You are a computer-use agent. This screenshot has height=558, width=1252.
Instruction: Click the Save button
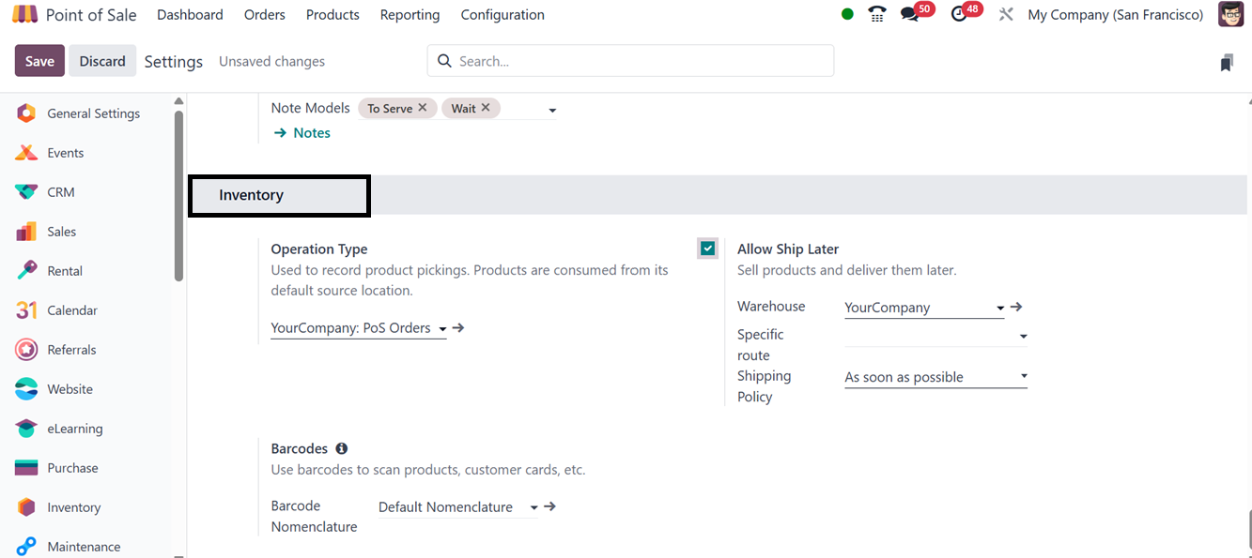coord(39,61)
